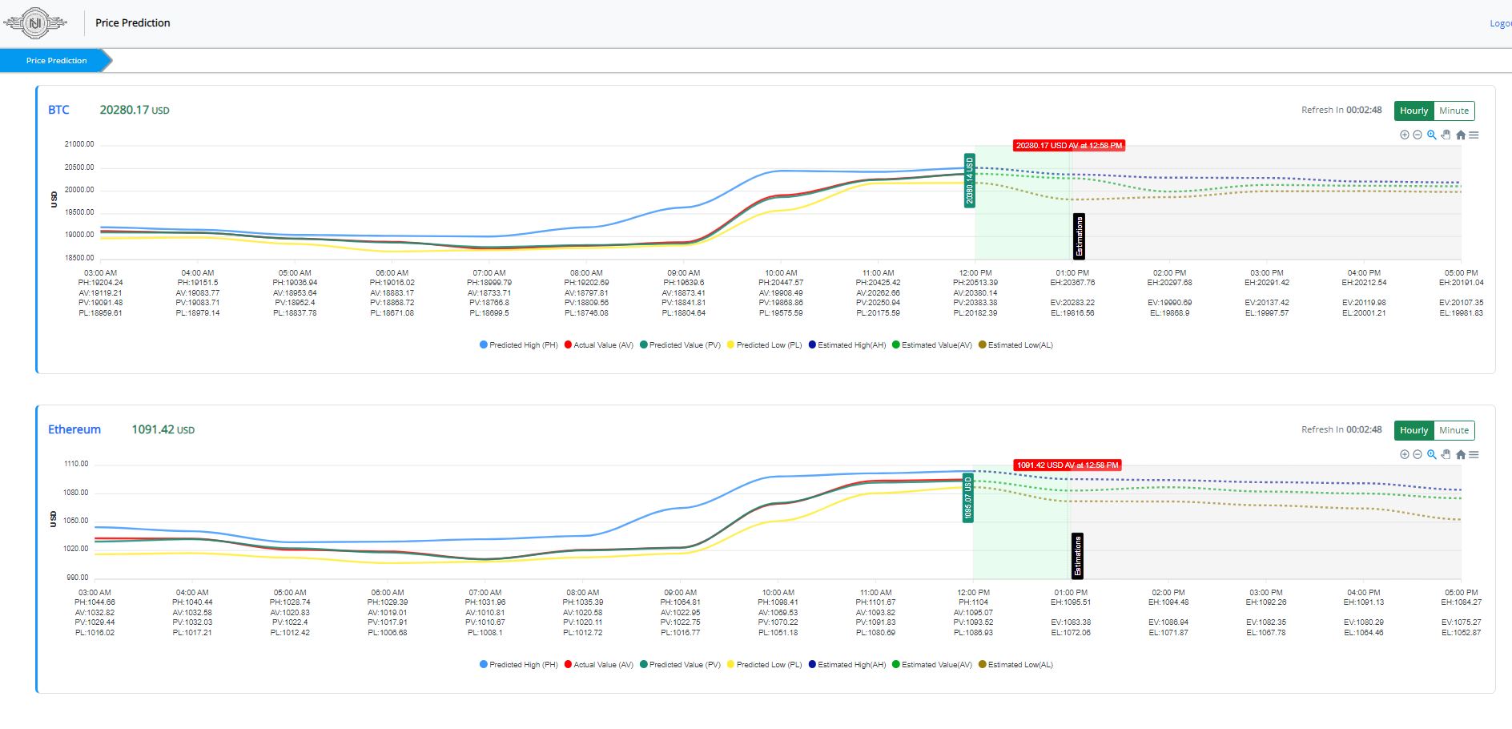Viewport: 1512px width, 729px height.
Task: Open the Price Prediction breadcrumb tab
Action: (56, 61)
